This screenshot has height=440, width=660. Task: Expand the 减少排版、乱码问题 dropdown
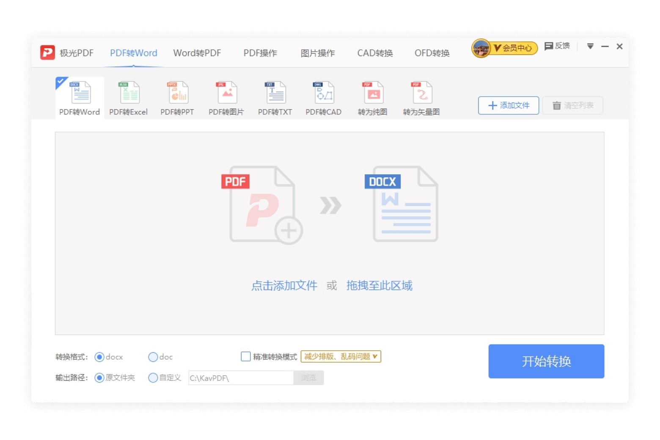(341, 357)
